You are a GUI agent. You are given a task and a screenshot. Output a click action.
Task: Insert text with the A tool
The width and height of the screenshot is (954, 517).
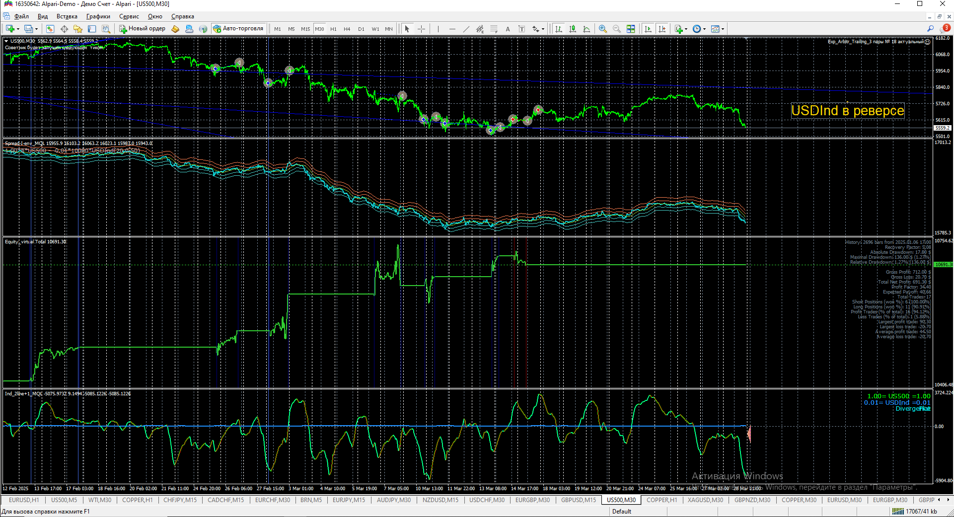(x=508, y=29)
